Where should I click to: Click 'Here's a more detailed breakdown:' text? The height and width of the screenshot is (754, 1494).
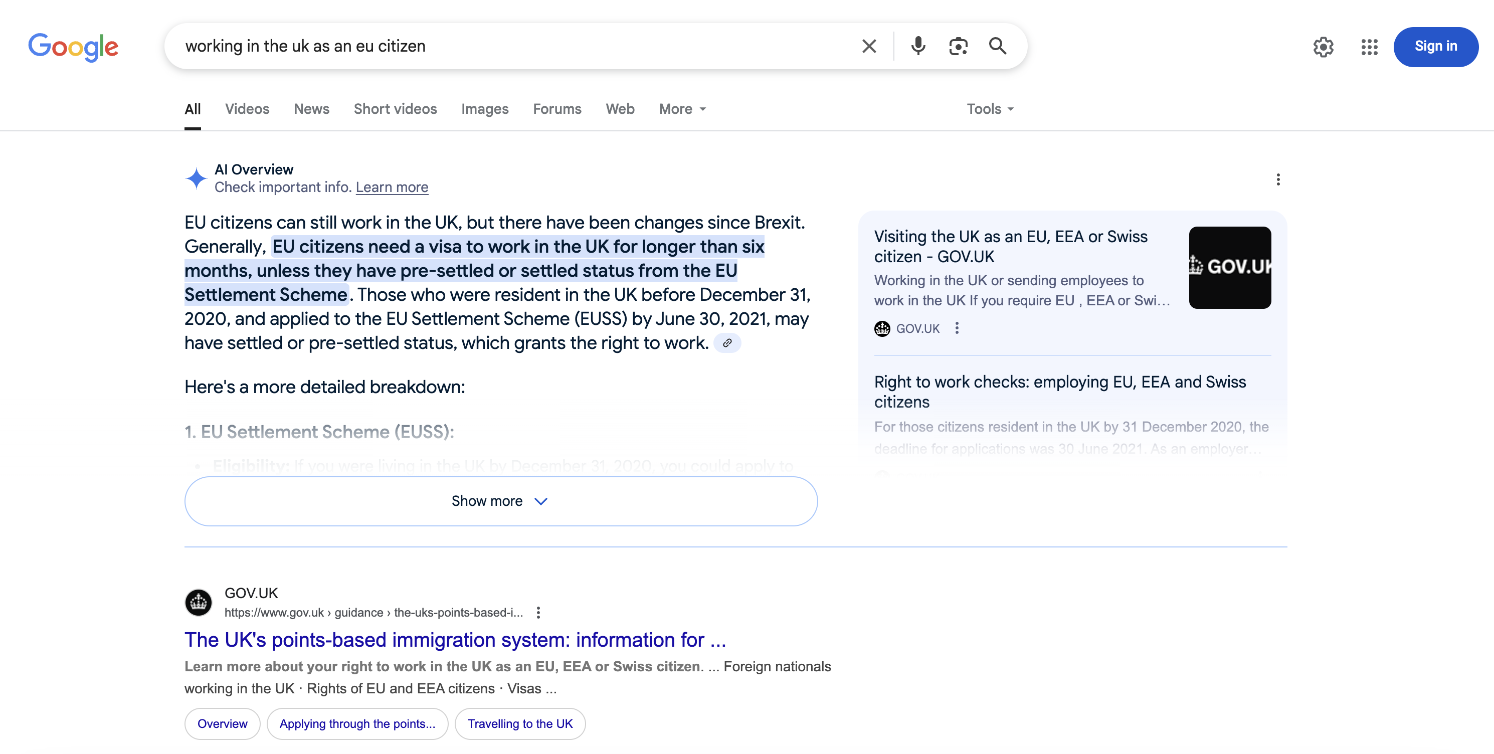325,387
